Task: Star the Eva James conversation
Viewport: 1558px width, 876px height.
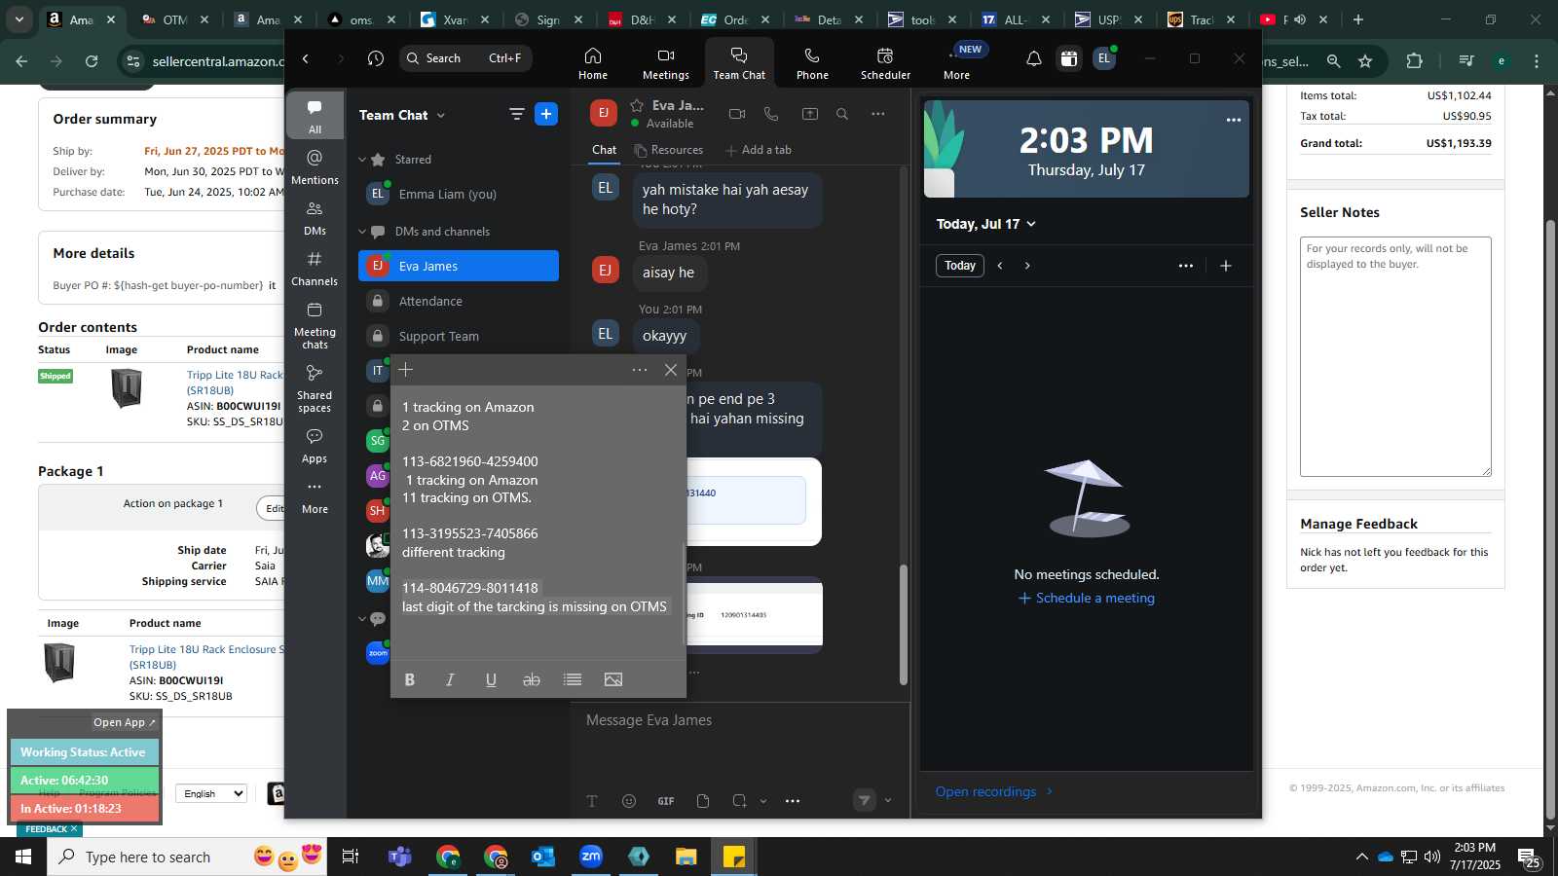Action: click(637, 105)
